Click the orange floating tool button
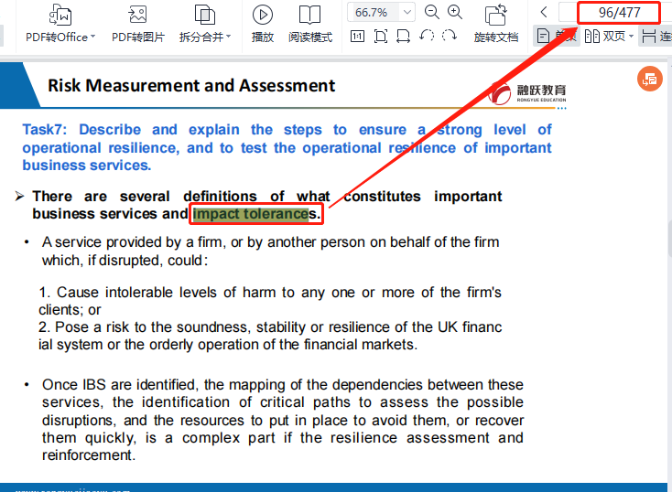This screenshot has width=672, height=492. point(649,80)
